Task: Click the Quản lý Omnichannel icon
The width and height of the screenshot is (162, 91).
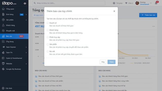Action: [3, 58]
